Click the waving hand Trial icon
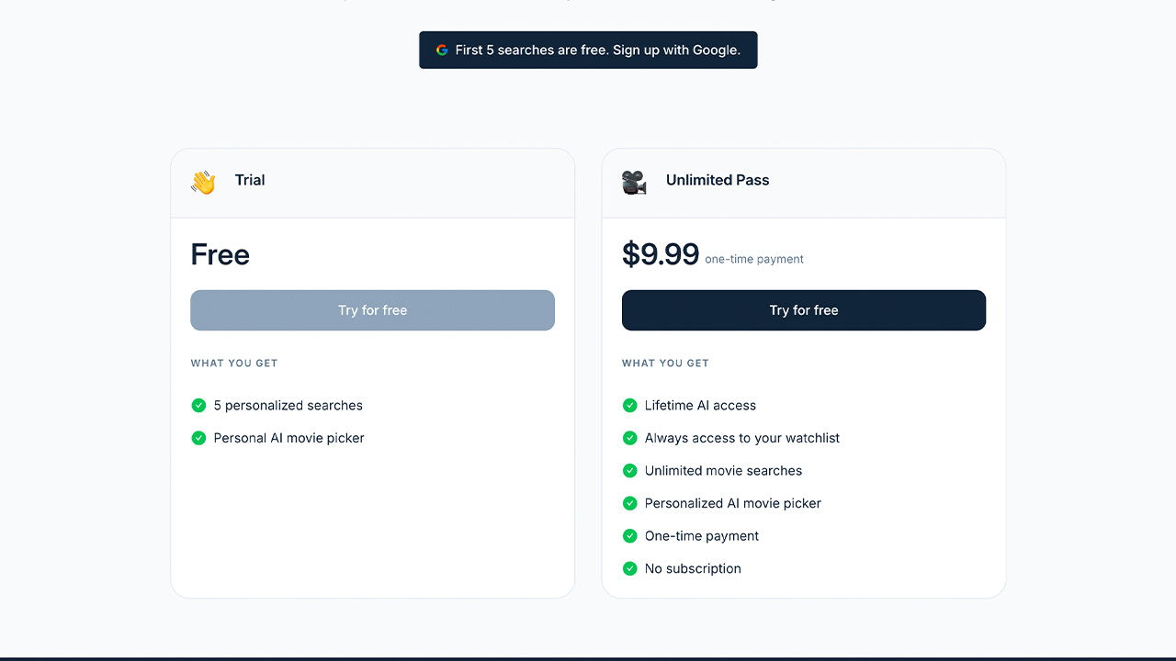This screenshot has height=661, width=1176. 203,182
